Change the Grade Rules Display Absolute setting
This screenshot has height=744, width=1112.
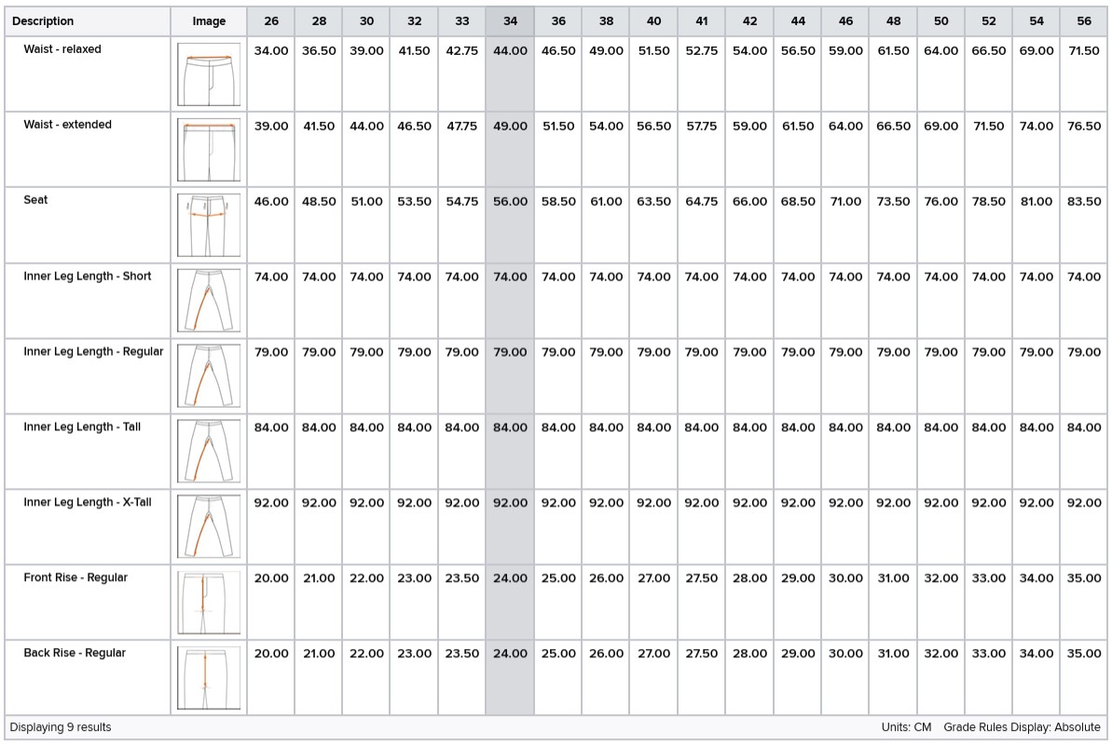(1020, 727)
